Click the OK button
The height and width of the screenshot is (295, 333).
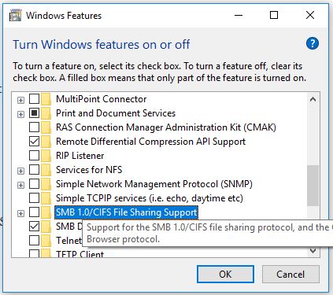[225, 275]
